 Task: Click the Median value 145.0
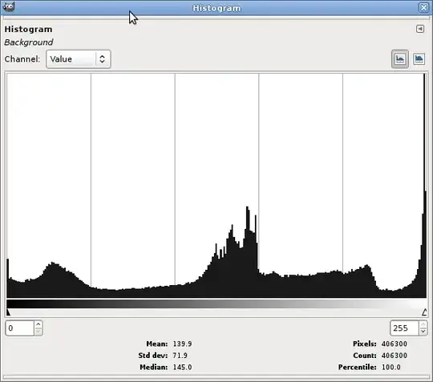(x=182, y=367)
